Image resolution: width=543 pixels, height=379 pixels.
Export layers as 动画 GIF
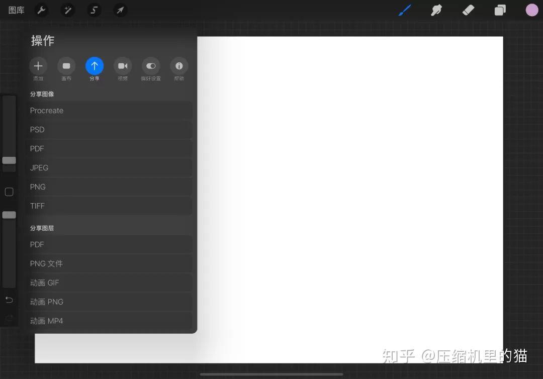pyautogui.click(x=110, y=282)
